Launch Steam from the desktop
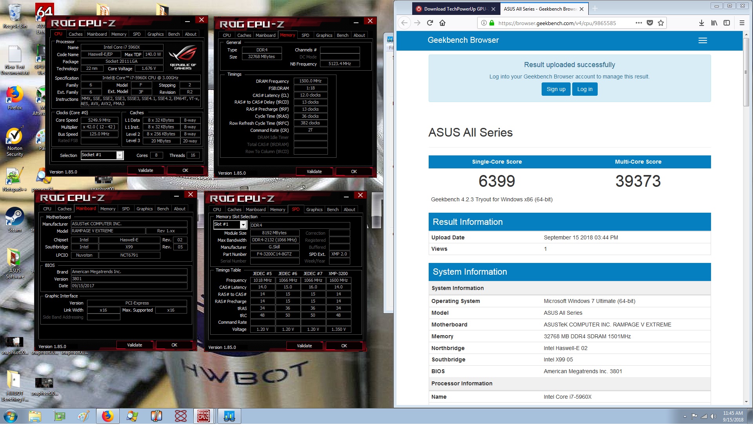Viewport: 753px width, 445px height. pyautogui.click(x=15, y=220)
